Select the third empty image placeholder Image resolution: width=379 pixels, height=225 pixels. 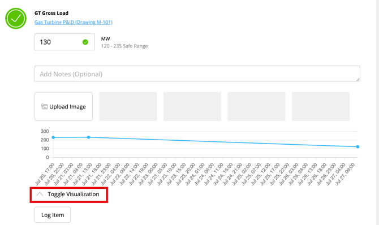point(256,106)
